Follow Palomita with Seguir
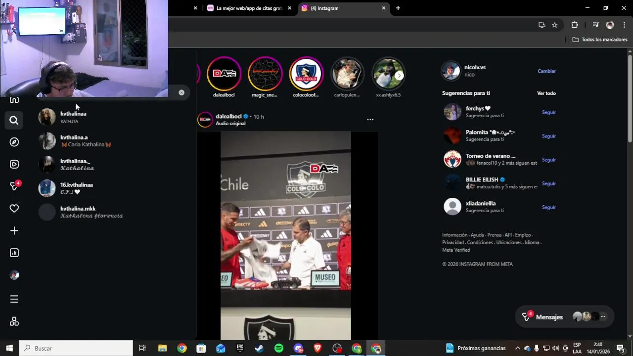633x356 pixels. 549,136
